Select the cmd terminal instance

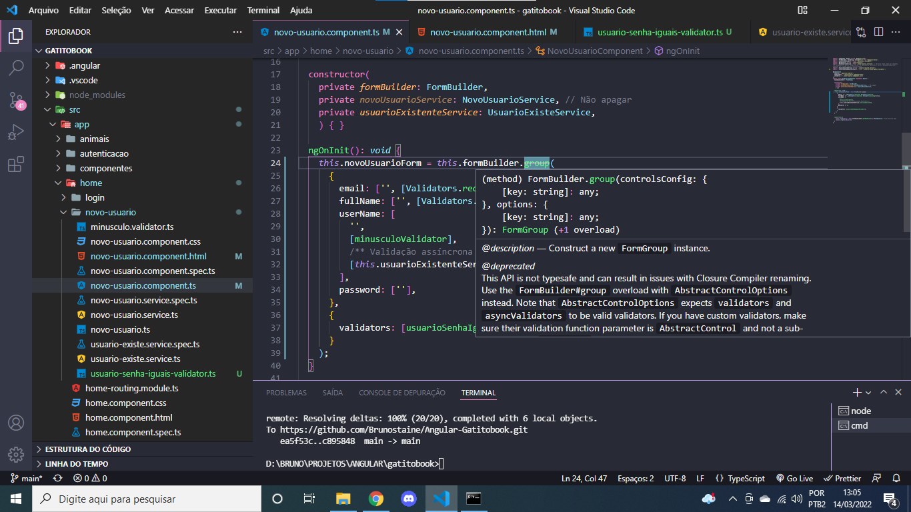[x=870, y=425]
